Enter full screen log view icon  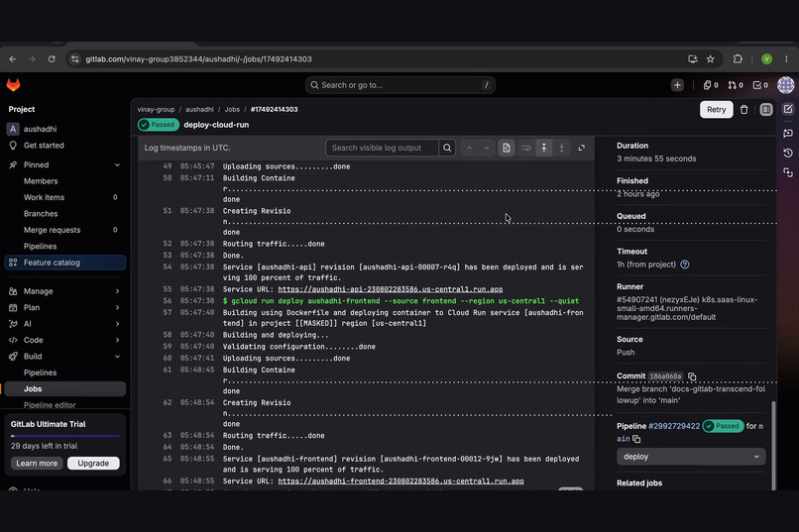coord(582,148)
